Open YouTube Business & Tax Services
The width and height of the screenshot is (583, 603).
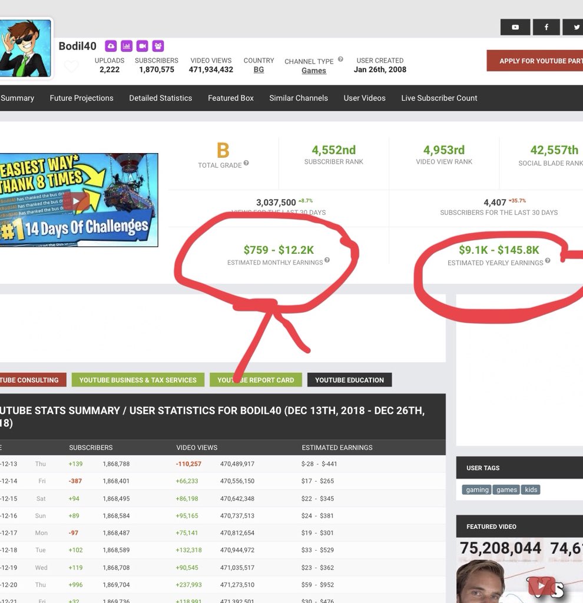pyautogui.click(x=138, y=380)
